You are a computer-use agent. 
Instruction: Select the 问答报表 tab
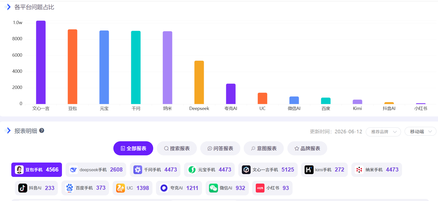[220, 148]
